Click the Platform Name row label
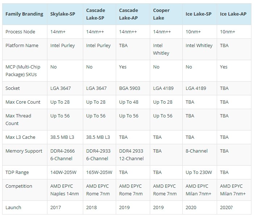This screenshot has width=254, height=216. click(x=22, y=45)
